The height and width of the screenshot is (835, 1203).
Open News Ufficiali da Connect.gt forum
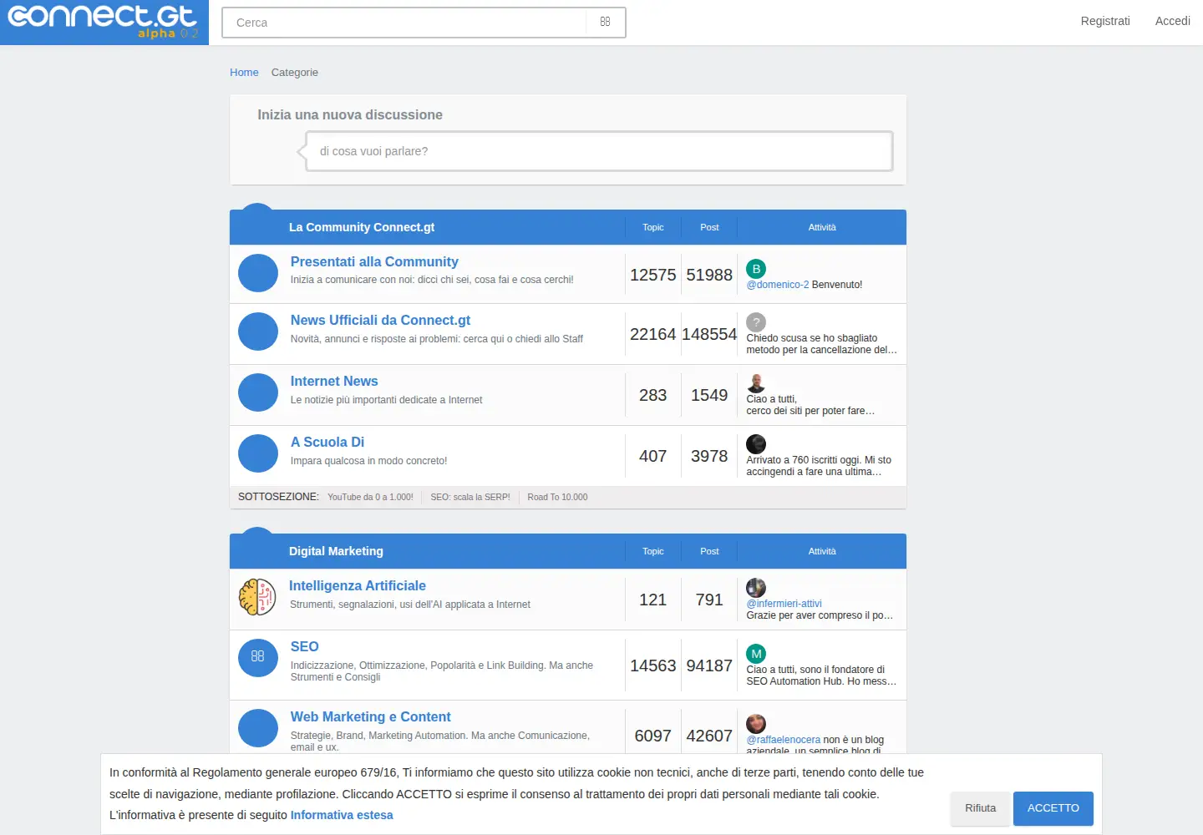tap(380, 321)
